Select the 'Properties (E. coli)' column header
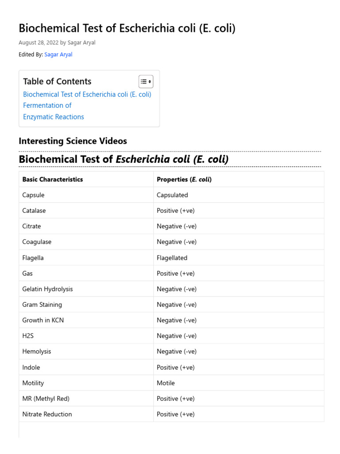This screenshot has height=454, width=340. [184, 180]
